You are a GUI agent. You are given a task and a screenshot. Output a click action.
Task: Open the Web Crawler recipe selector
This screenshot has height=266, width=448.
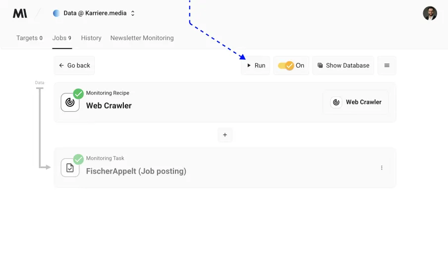[356, 102]
